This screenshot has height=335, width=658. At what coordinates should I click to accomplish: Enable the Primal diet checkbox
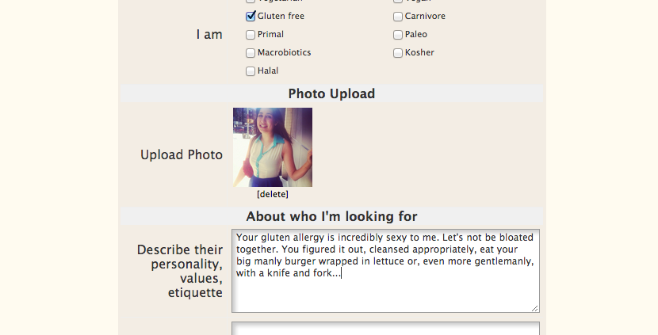(251, 34)
